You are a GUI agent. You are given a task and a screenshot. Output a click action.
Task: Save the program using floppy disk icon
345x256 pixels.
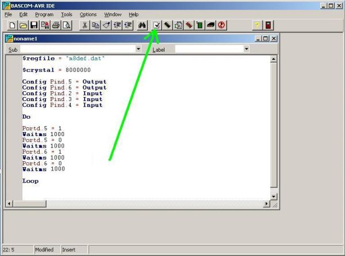(34, 25)
